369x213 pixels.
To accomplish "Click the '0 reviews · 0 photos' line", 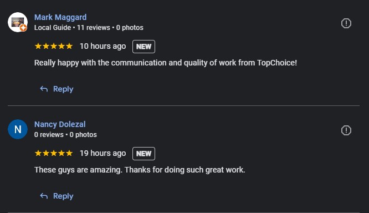I will (x=65, y=135).
